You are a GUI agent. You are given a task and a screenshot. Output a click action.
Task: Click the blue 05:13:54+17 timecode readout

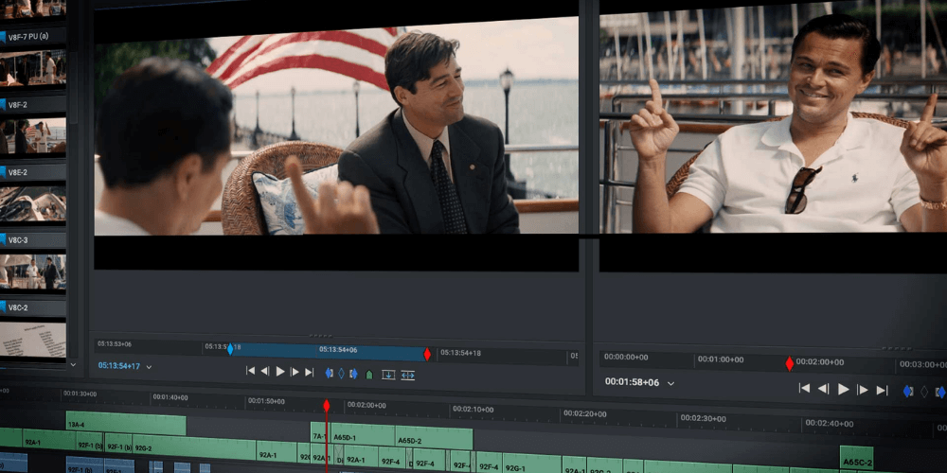[x=119, y=365]
